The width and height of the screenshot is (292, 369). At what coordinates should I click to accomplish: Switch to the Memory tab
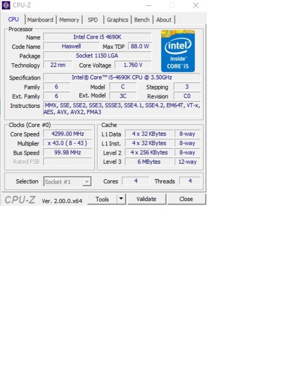tap(69, 20)
